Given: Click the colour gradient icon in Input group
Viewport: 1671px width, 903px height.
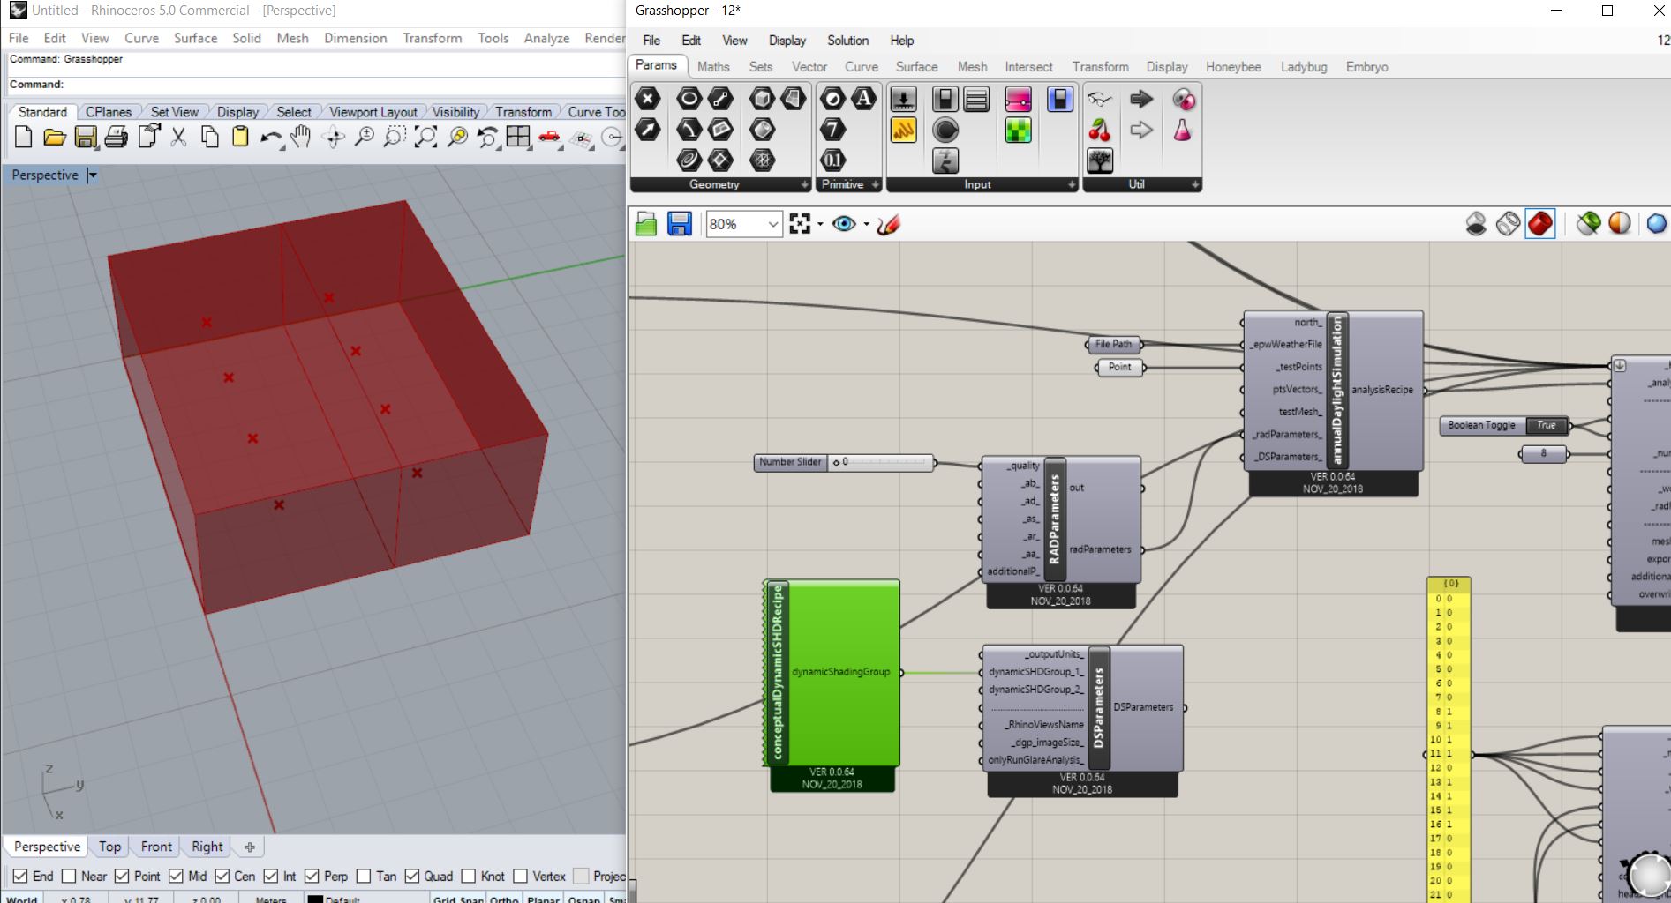Looking at the screenshot, I should 1018,99.
